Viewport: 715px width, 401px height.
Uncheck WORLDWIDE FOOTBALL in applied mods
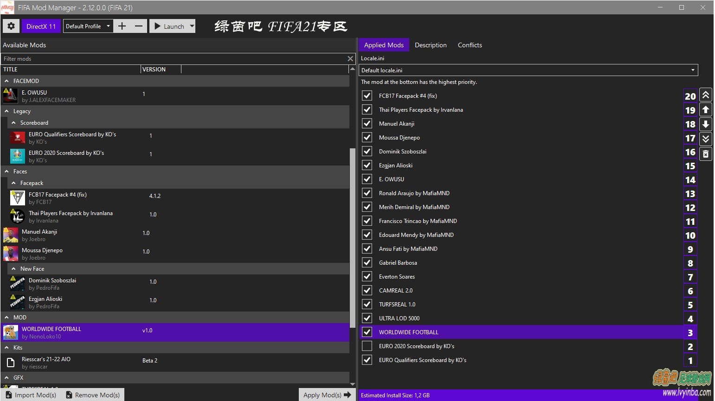click(367, 332)
